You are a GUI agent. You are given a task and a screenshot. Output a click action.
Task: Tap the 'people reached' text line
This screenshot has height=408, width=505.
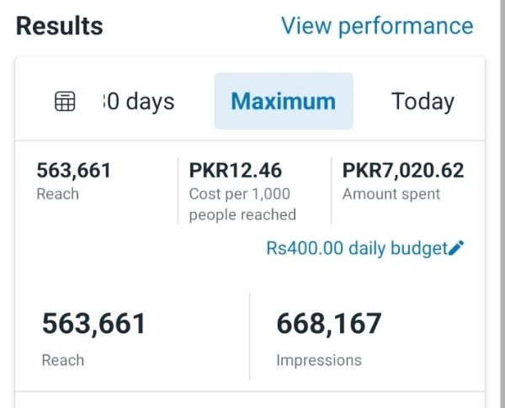point(242,215)
